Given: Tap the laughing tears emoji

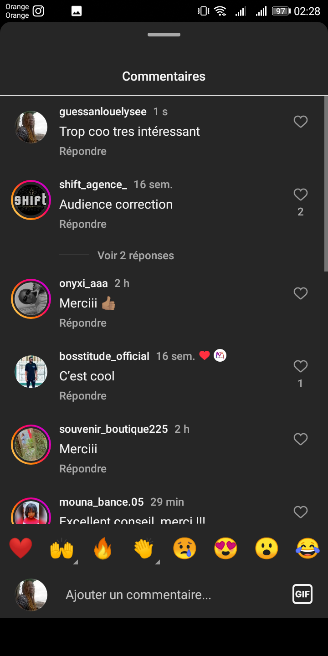Looking at the screenshot, I should tap(307, 548).
